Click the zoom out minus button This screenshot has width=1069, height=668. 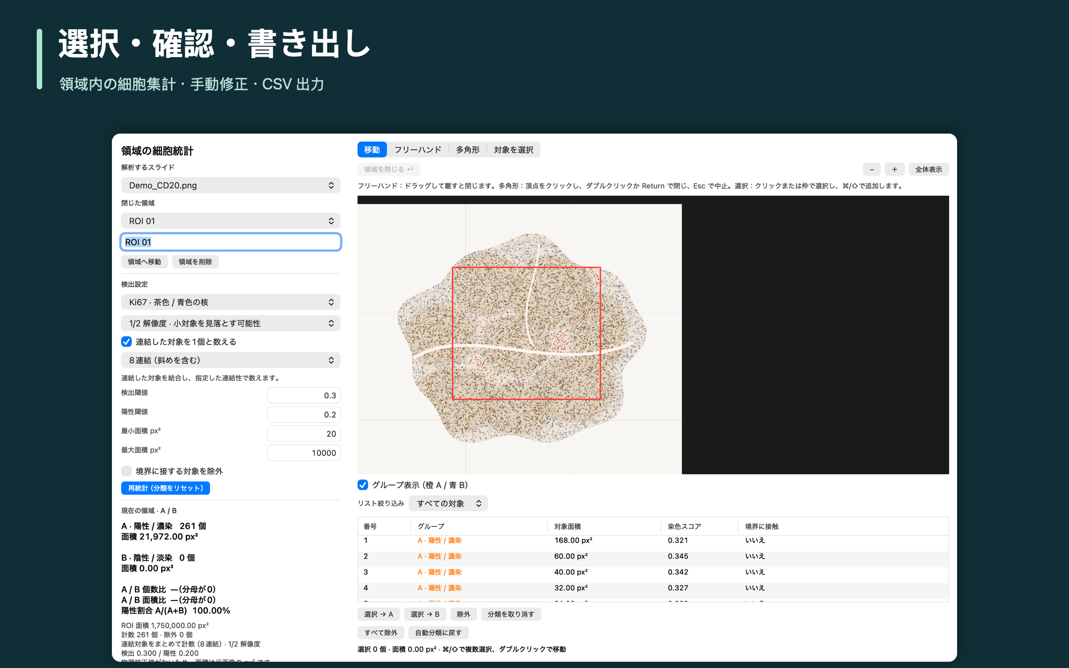[x=871, y=169]
